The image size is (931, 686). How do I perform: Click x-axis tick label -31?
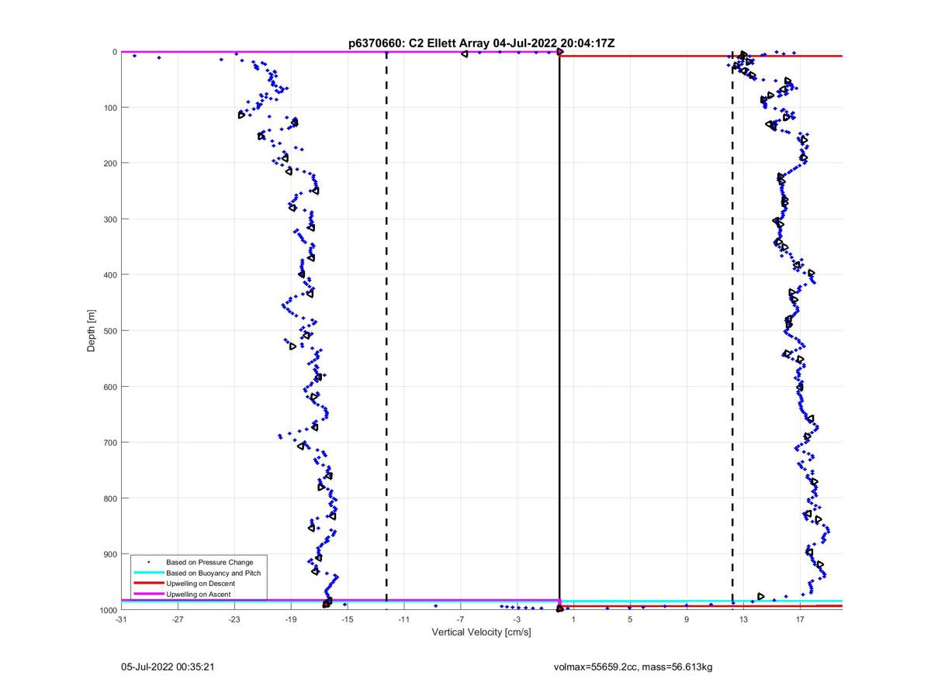(121, 619)
